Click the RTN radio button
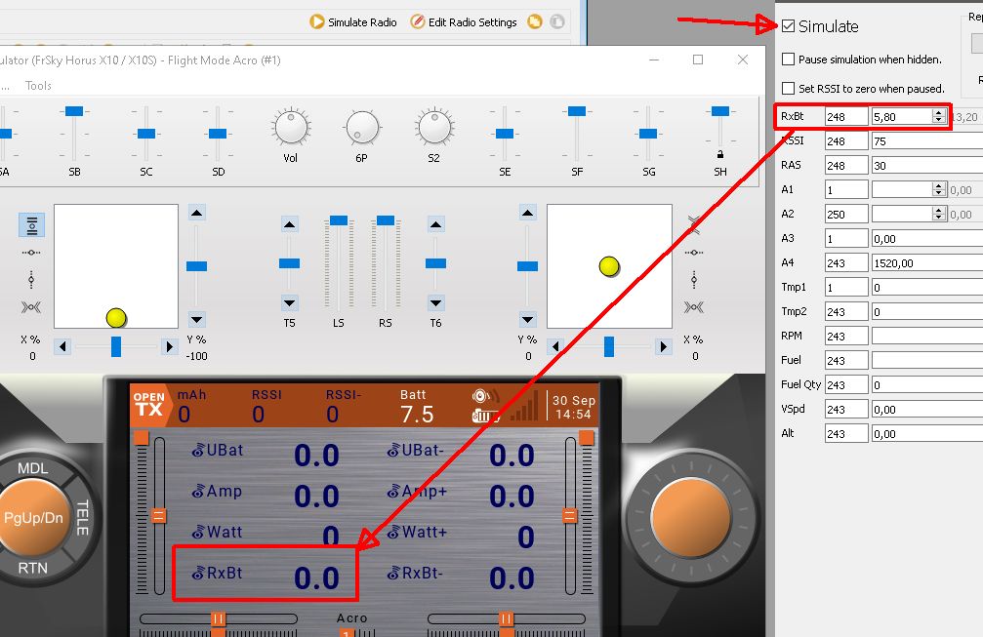This screenshot has height=637, width=983. click(32, 568)
